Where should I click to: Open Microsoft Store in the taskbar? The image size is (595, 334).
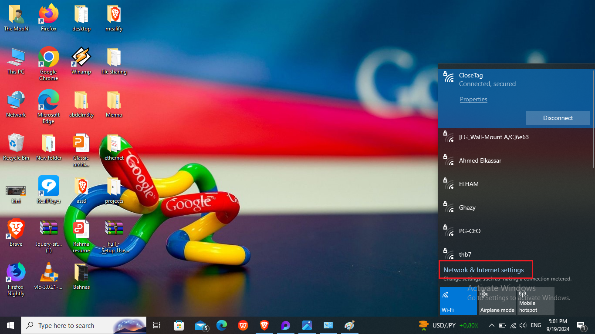[x=179, y=325]
